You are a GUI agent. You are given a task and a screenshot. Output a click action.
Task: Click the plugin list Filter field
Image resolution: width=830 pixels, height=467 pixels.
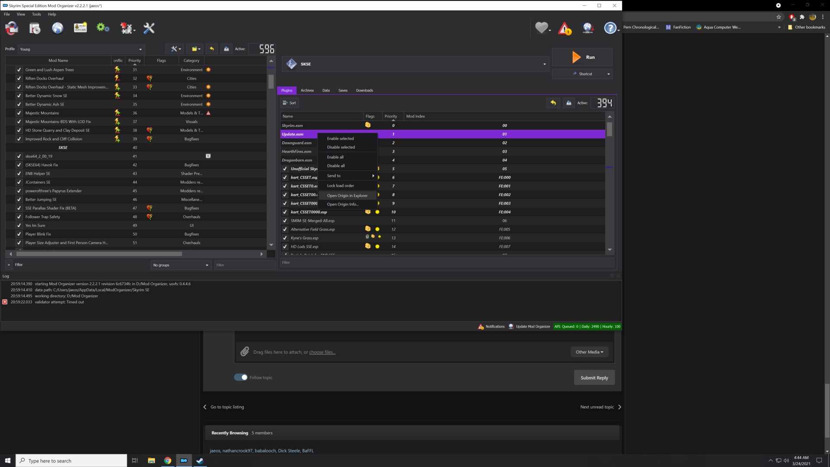[447, 262]
